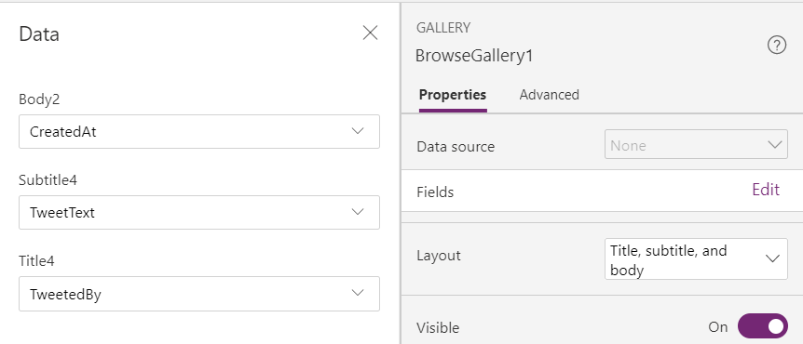The height and width of the screenshot is (344, 803).
Task: Open the 'Title, subtitle, and body' layout box
Action: [696, 259]
